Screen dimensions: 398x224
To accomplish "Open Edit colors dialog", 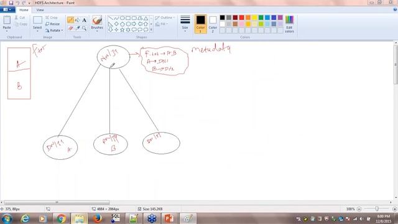I will 289,24.
